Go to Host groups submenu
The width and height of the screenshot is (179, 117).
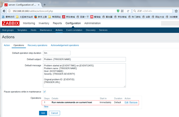tap(8, 30)
